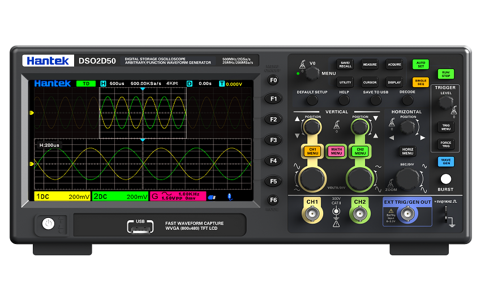Screen dimensions: 485x291
Task: Select the front USB port
Action: coord(140,229)
